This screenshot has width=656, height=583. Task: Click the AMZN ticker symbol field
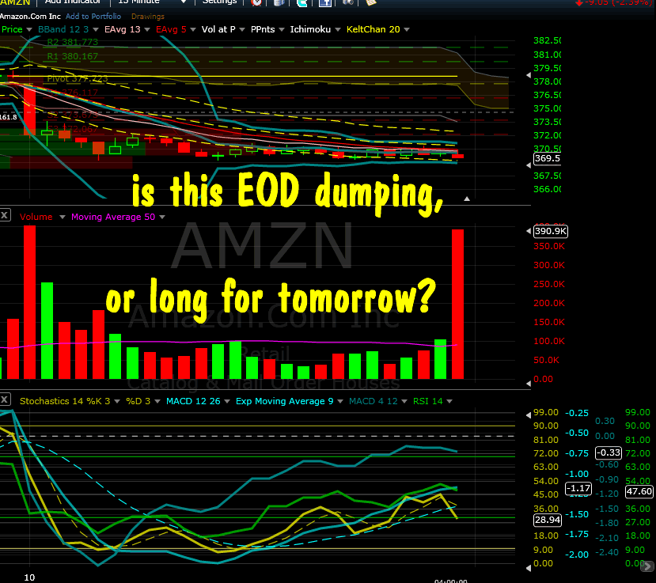coord(16,2)
